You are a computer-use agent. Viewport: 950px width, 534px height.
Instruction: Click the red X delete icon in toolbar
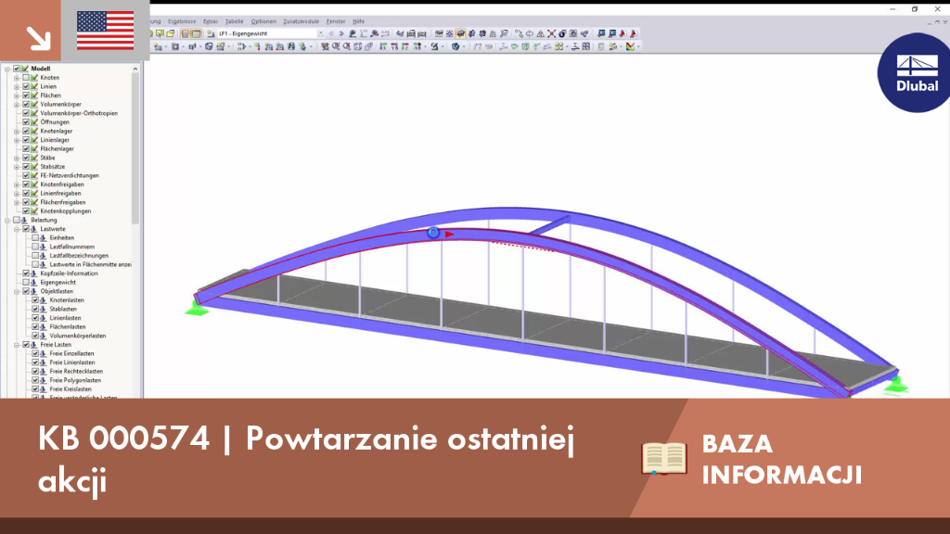[x=551, y=34]
